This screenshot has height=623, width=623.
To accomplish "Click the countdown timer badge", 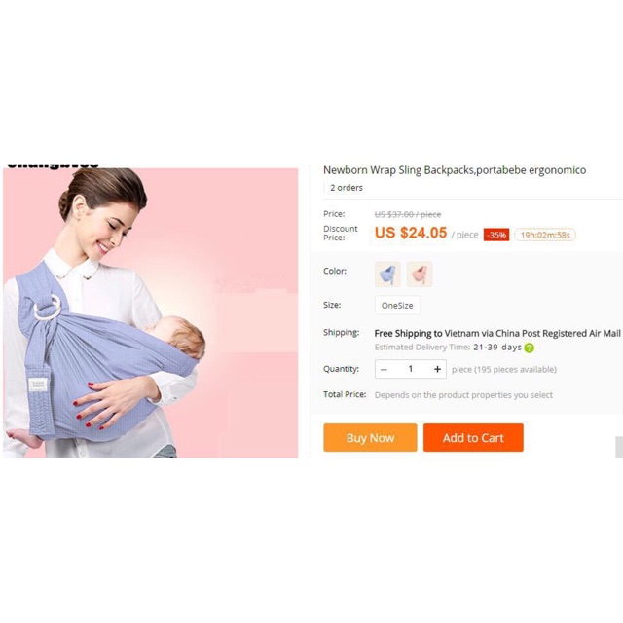I will (545, 235).
